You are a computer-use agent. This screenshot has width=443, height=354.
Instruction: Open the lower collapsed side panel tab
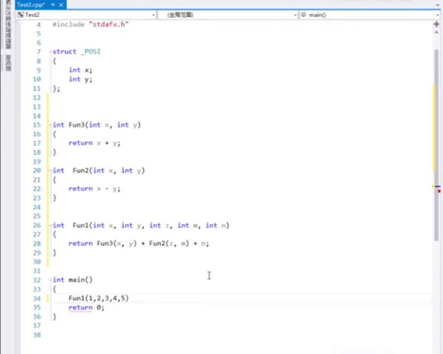8,62
